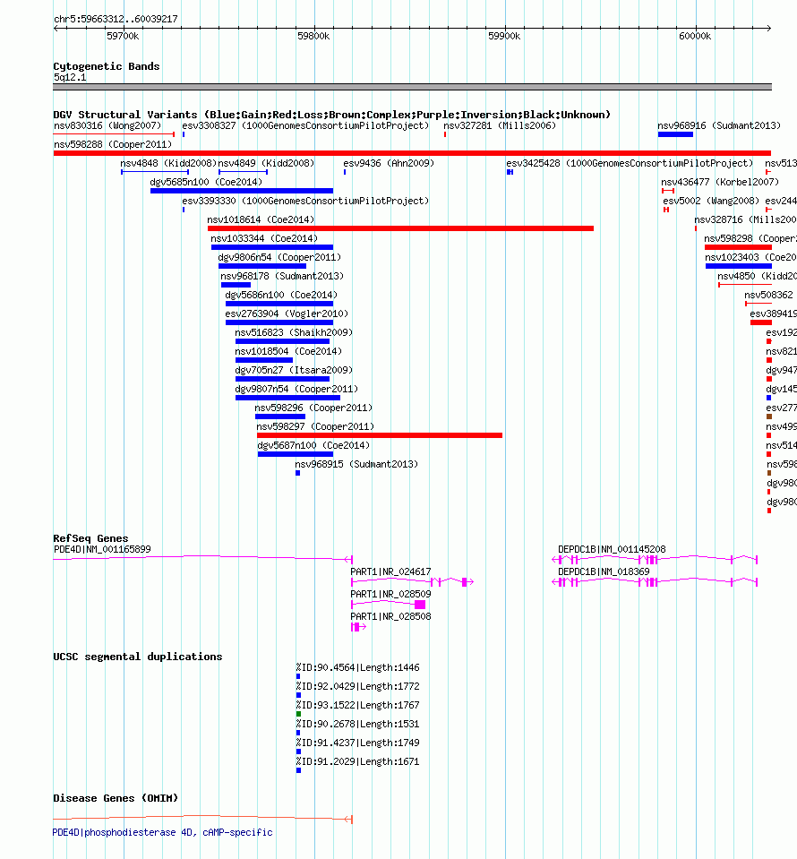The image size is (797, 859).
Task: Open the nsv598298 variant label
Action: pos(750,238)
